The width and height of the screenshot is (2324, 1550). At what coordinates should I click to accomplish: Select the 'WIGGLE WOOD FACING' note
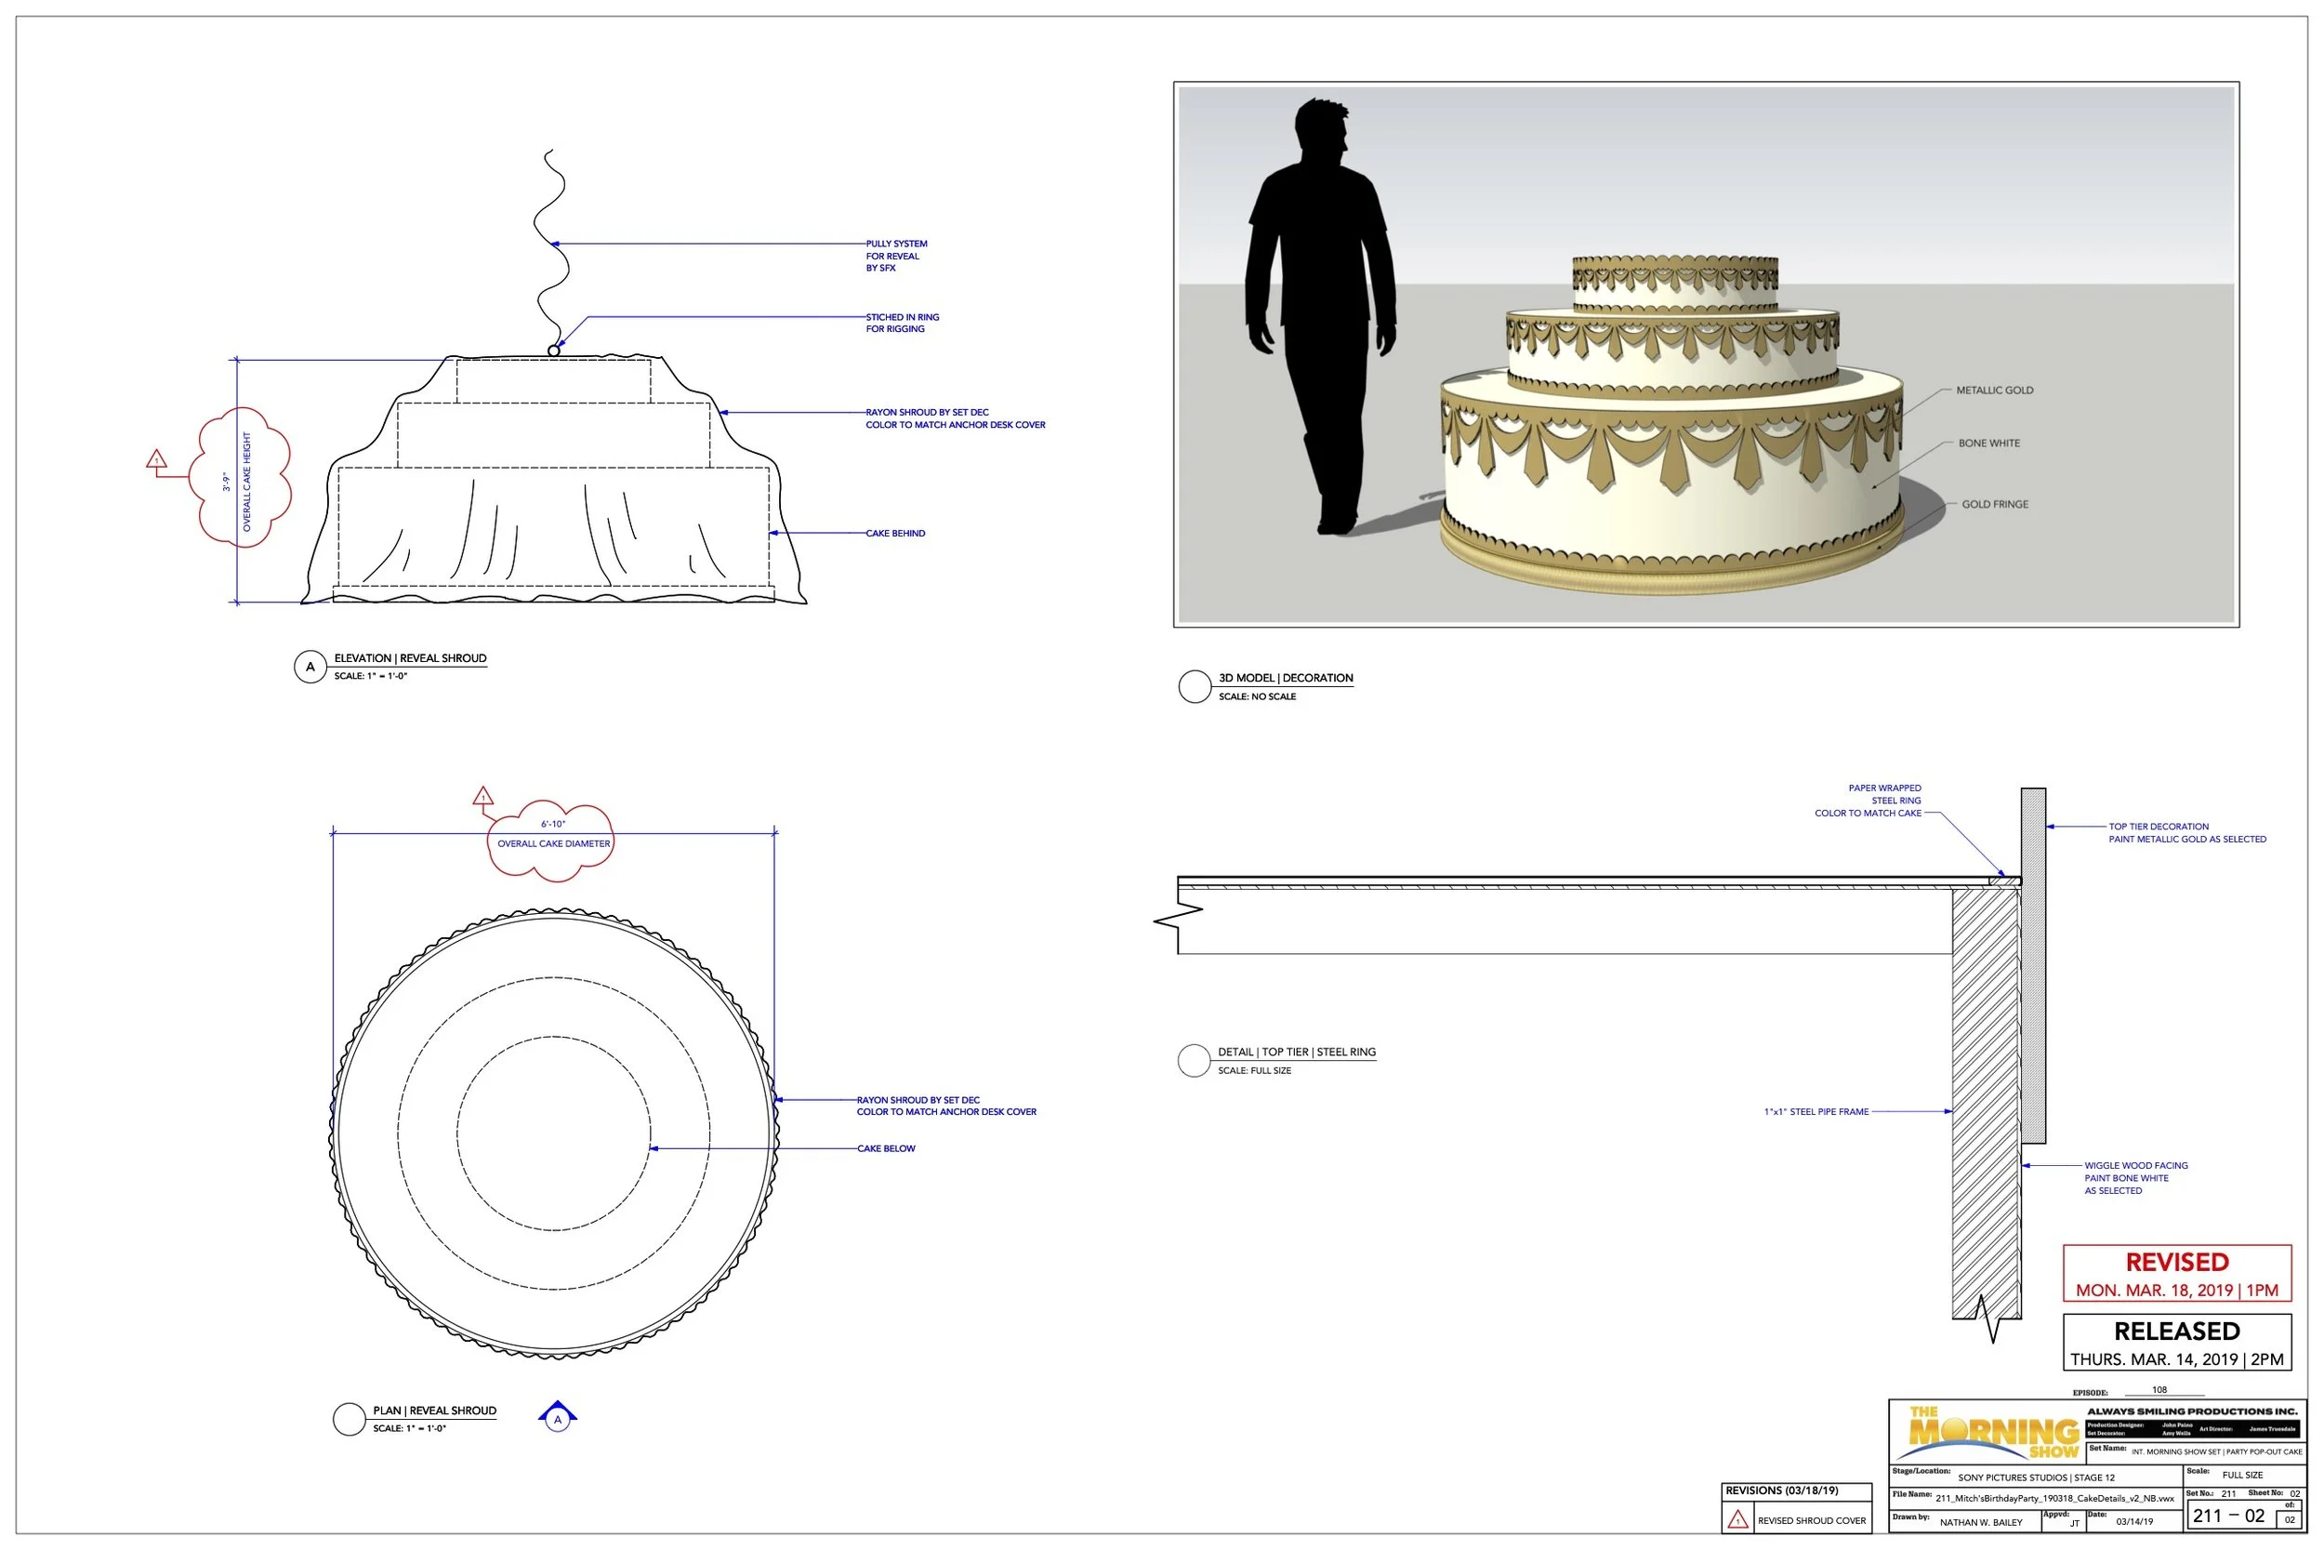pos(2136,1178)
